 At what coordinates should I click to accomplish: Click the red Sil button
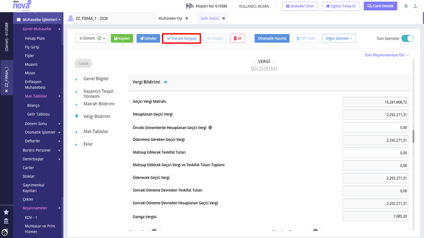tap(237, 38)
